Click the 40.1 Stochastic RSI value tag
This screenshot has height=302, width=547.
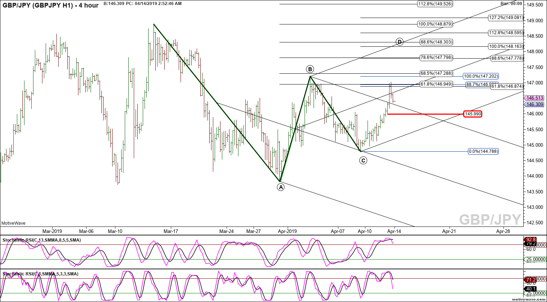click(x=531, y=289)
